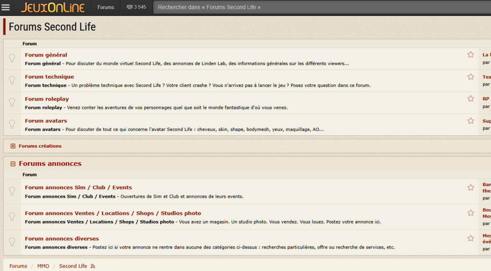The image size is (491, 271).
Task: Open the Forums menu in top bar
Action: [x=105, y=7]
